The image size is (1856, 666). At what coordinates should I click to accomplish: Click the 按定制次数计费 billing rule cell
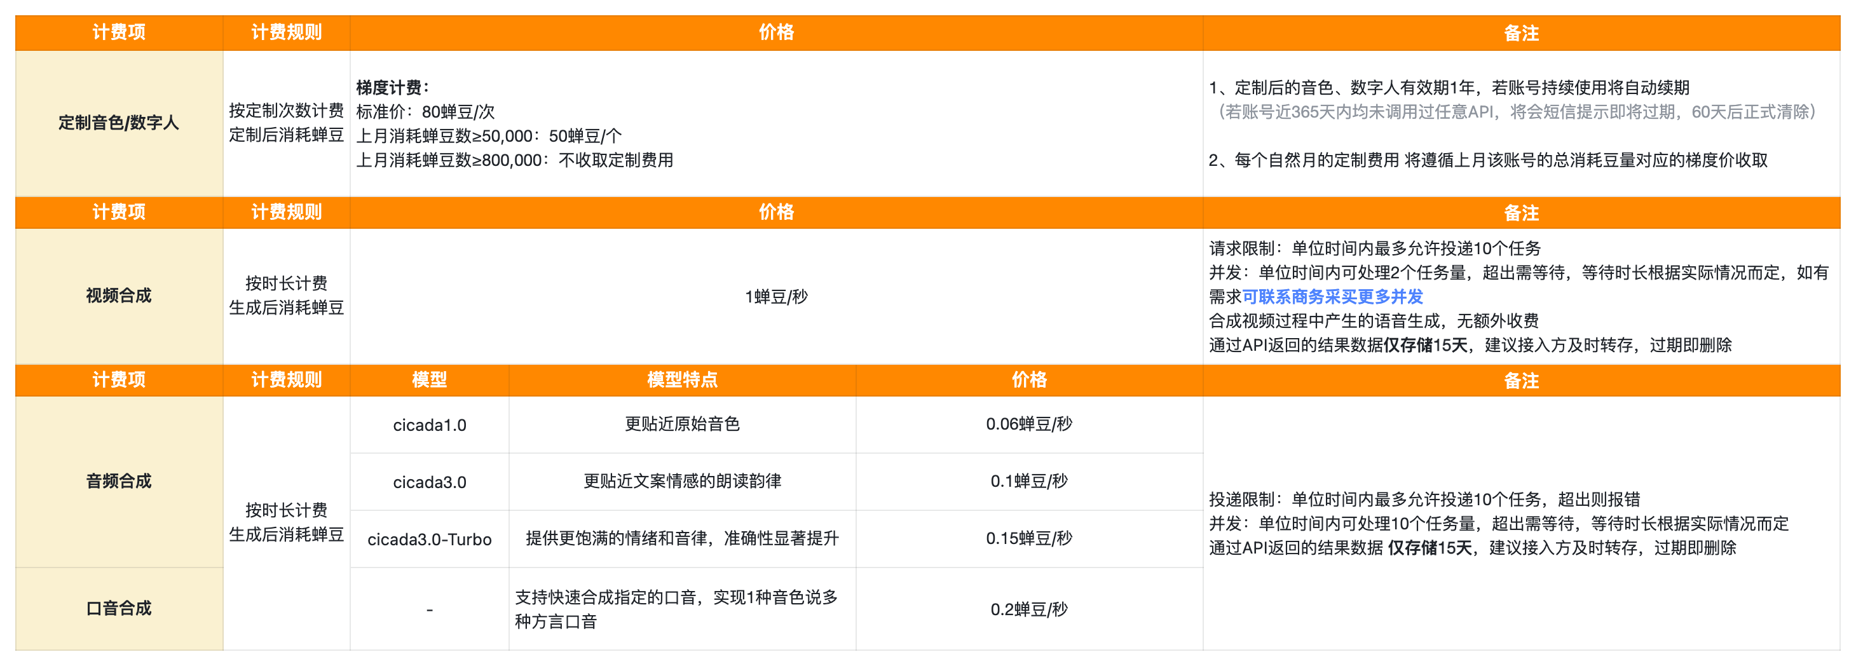[x=286, y=111]
